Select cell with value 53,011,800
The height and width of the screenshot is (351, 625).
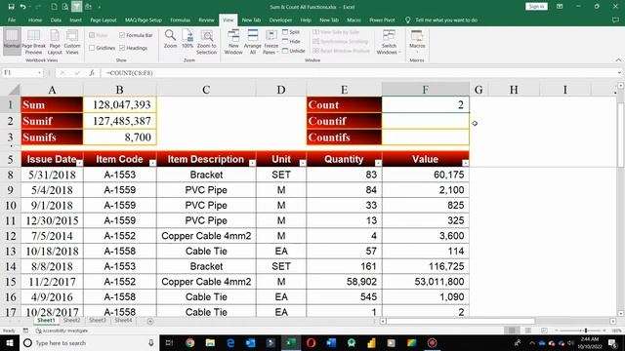coord(426,282)
